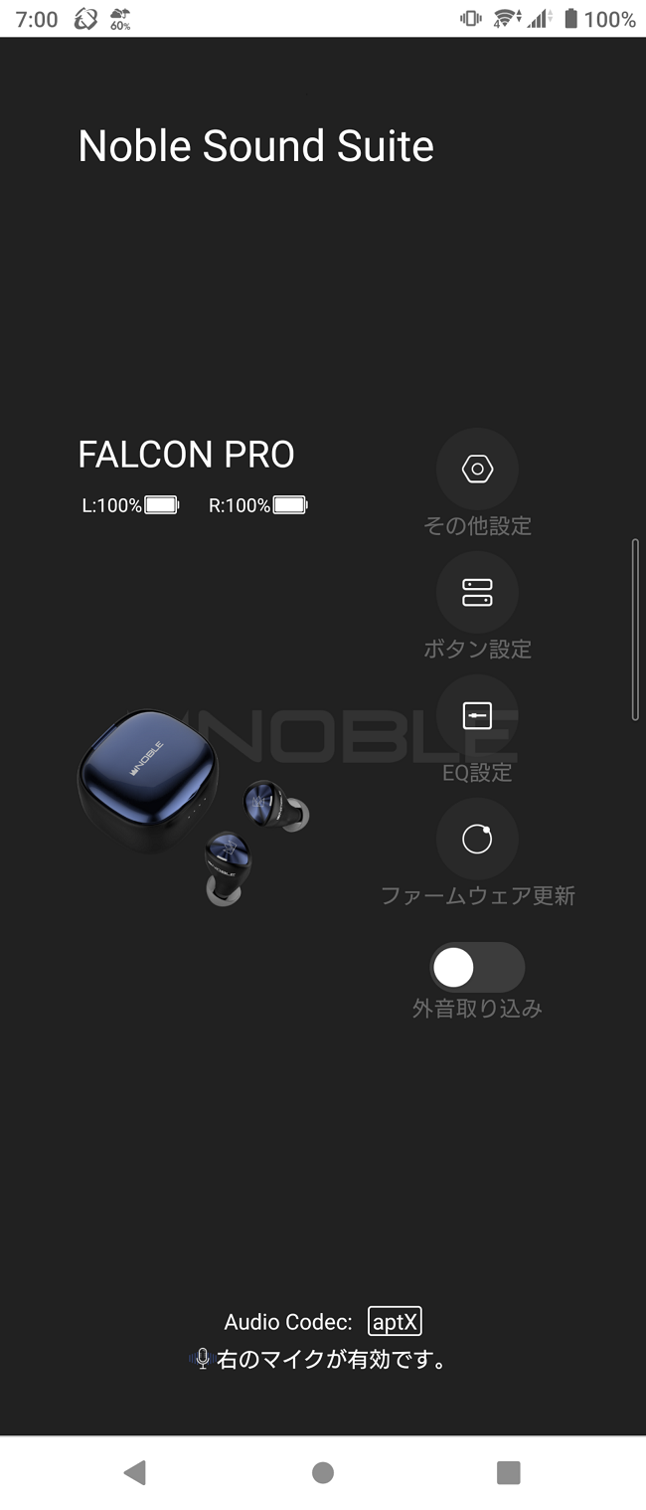Tap the battery icon in status bar
Image resolution: width=646 pixels, height=1510 pixels.
click(570, 19)
